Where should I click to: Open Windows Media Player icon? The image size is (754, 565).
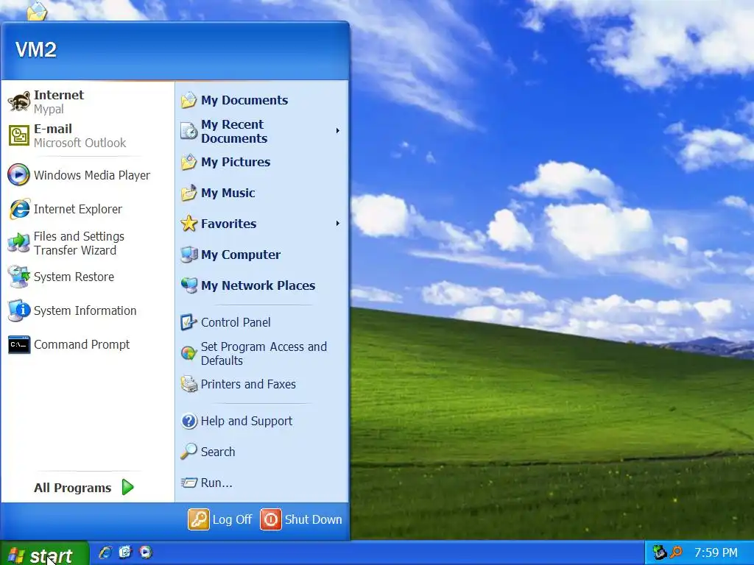(18, 175)
